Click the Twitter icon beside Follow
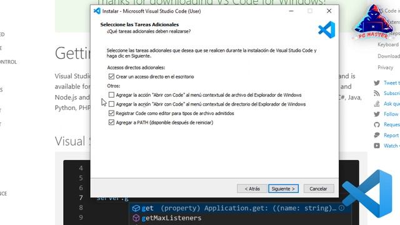 [377, 114]
